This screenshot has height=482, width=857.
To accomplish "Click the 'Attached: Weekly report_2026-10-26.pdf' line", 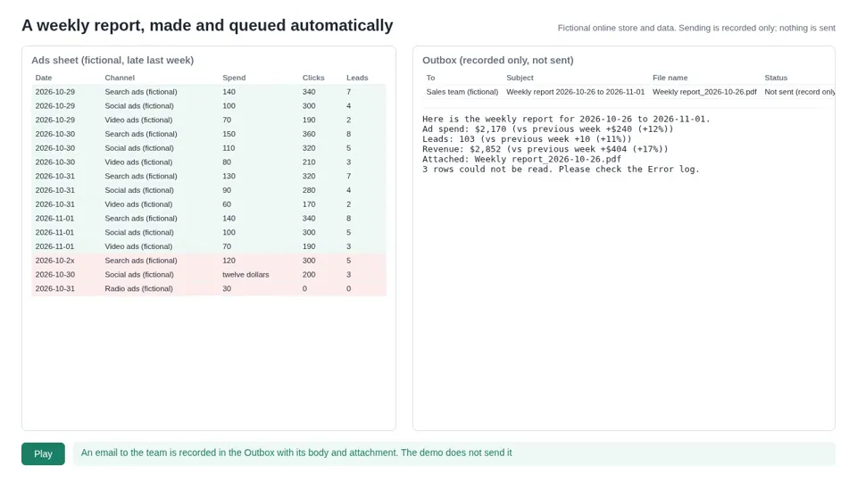I will tap(521, 159).
